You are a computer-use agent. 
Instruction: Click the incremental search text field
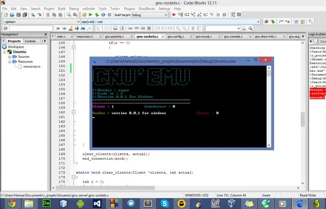[x=31, y=29]
